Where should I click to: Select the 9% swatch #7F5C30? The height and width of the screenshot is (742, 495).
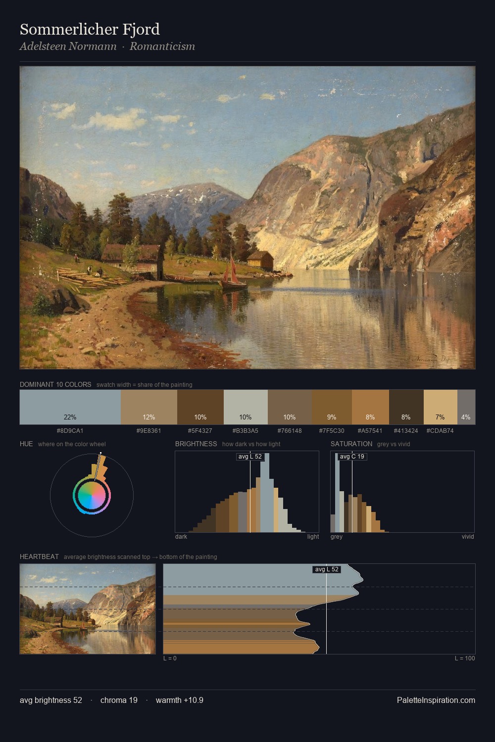tap(332, 407)
